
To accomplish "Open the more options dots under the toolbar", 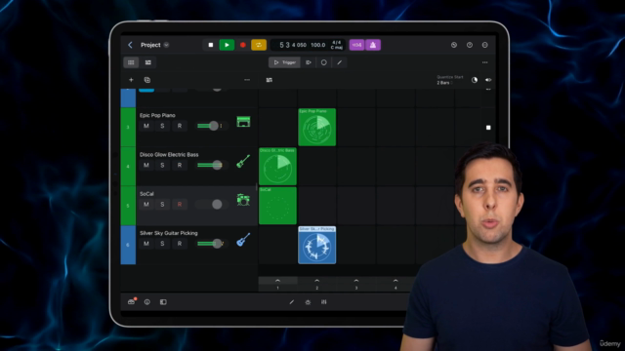I will click(485, 62).
